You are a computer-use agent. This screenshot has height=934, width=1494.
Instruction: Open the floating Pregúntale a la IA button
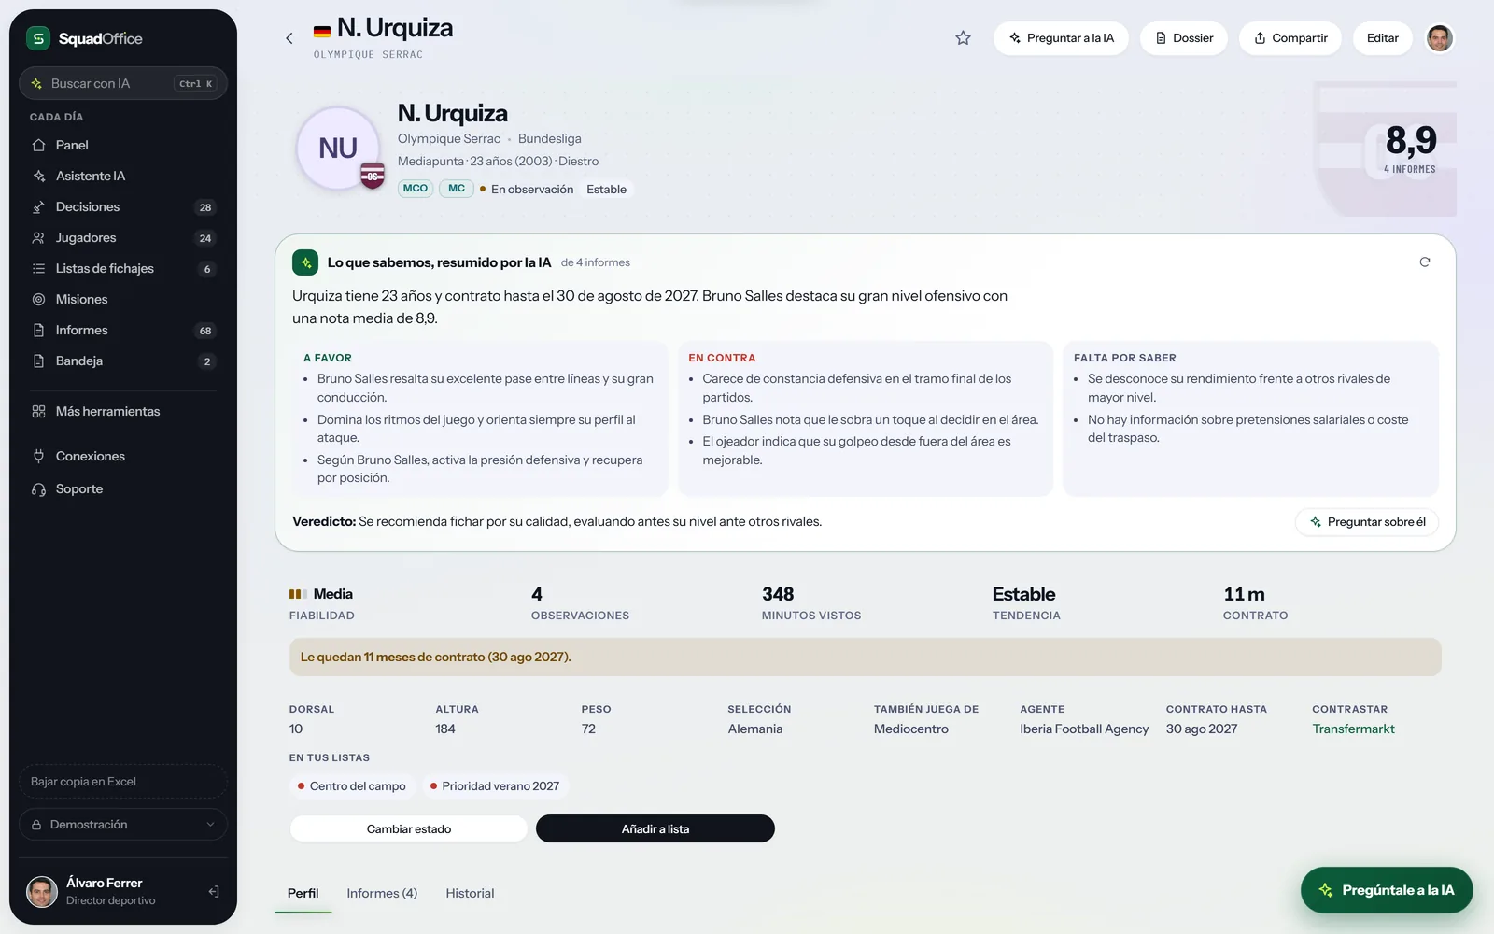[1387, 890]
